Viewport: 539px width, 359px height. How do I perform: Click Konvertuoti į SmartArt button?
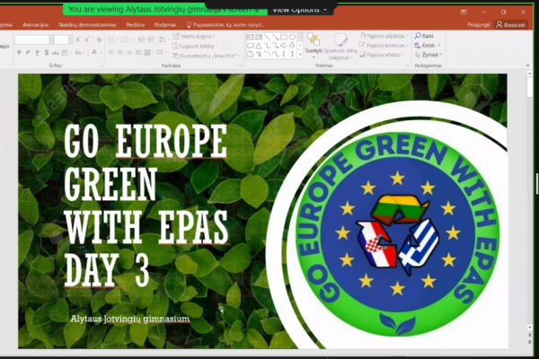(207, 56)
